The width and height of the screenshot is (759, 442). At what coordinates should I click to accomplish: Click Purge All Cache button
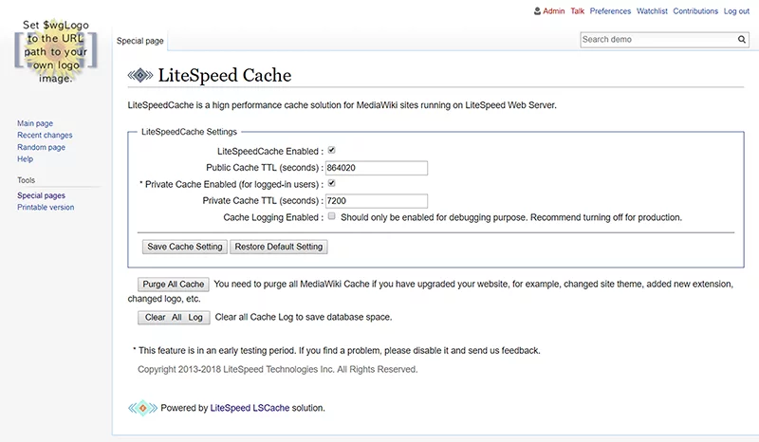pyautogui.click(x=174, y=285)
